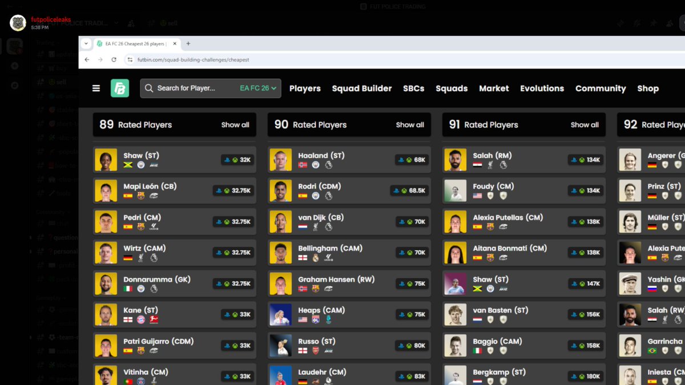Click the search magnifier icon
The image size is (685, 385).
coord(149,88)
